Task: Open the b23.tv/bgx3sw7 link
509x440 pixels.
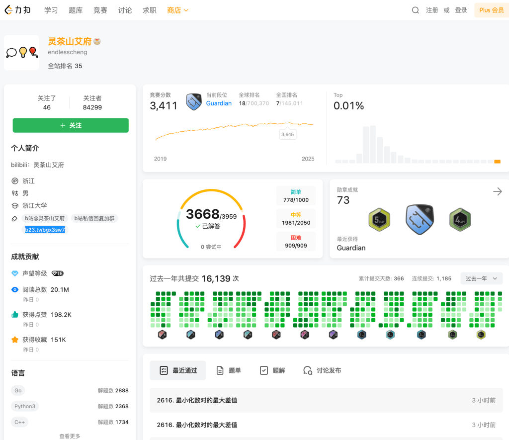Action: pos(45,230)
